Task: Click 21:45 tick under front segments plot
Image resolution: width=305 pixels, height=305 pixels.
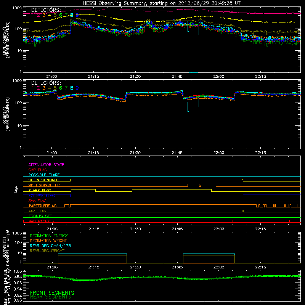Action: coord(177,77)
